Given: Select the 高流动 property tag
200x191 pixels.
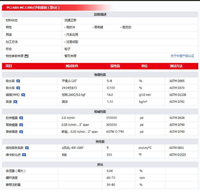Looking at the screenshot, I should click(127, 27).
